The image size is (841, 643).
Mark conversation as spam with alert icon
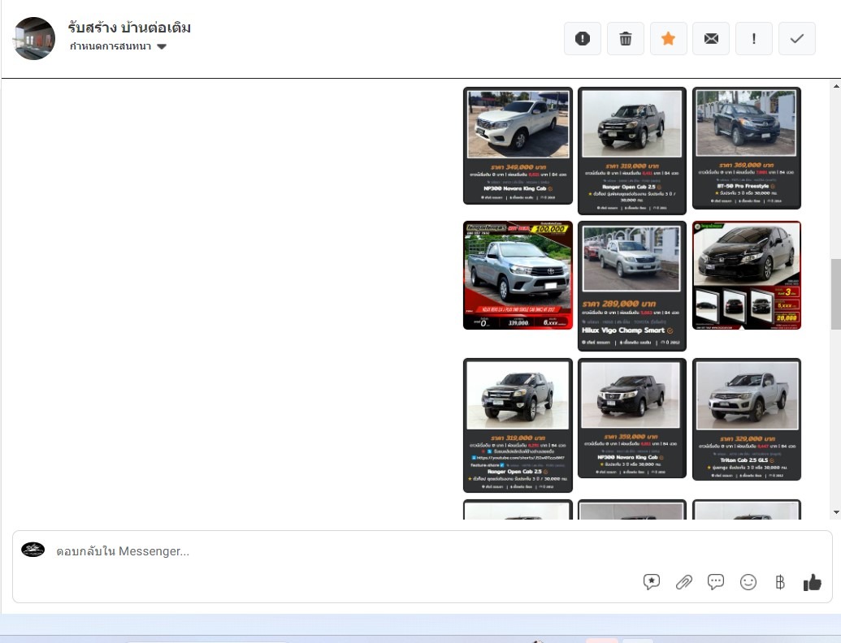point(583,39)
